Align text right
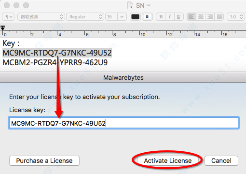Viewport: 246px width, 174px height. pos(210,17)
